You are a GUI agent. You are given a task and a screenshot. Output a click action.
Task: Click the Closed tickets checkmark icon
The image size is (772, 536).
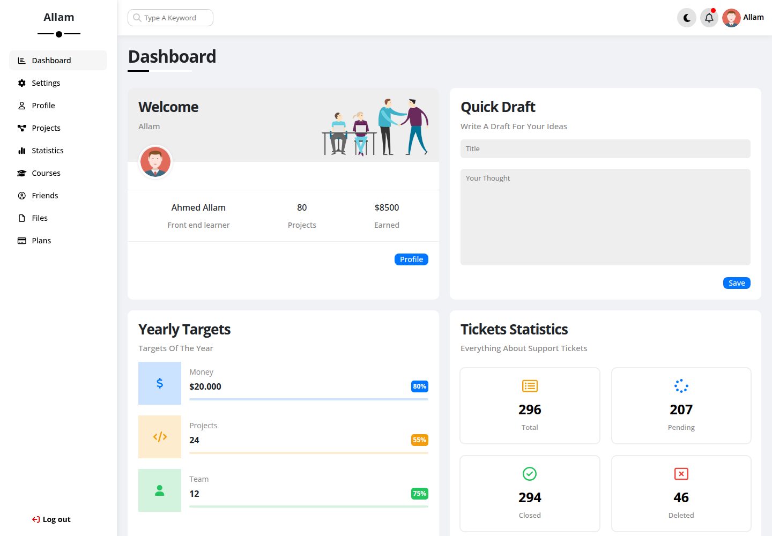[530, 474]
